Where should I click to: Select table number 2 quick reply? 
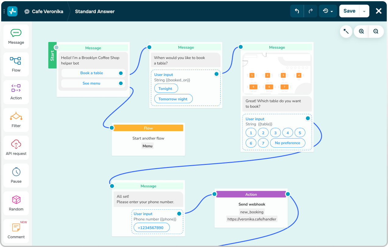pyautogui.click(x=263, y=133)
